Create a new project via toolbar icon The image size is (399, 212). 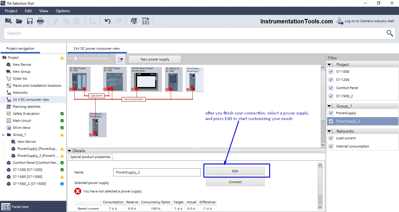coord(9,21)
